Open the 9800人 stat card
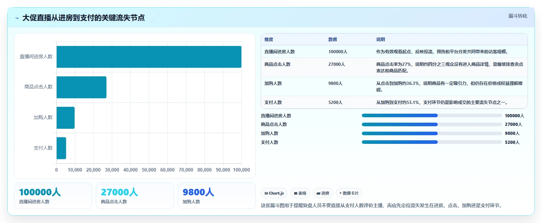This screenshot has width=542, height=223. tap(217, 196)
